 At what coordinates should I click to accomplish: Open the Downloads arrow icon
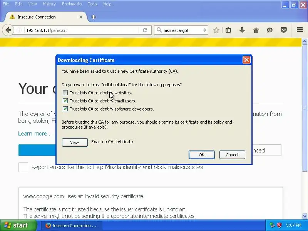242,30
